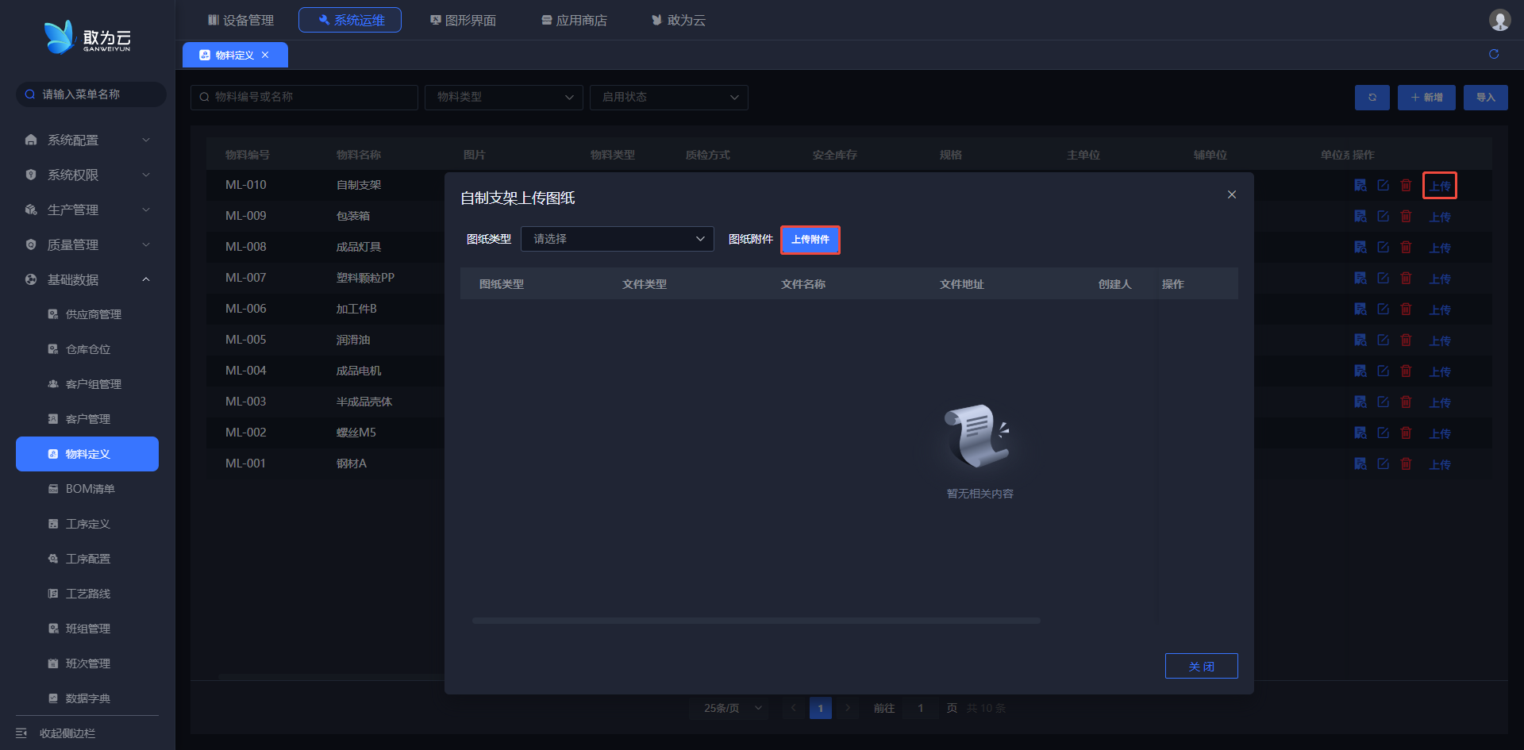Click the 新增 button
Image resolution: width=1524 pixels, height=750 pixels.
click(1426, 98)
